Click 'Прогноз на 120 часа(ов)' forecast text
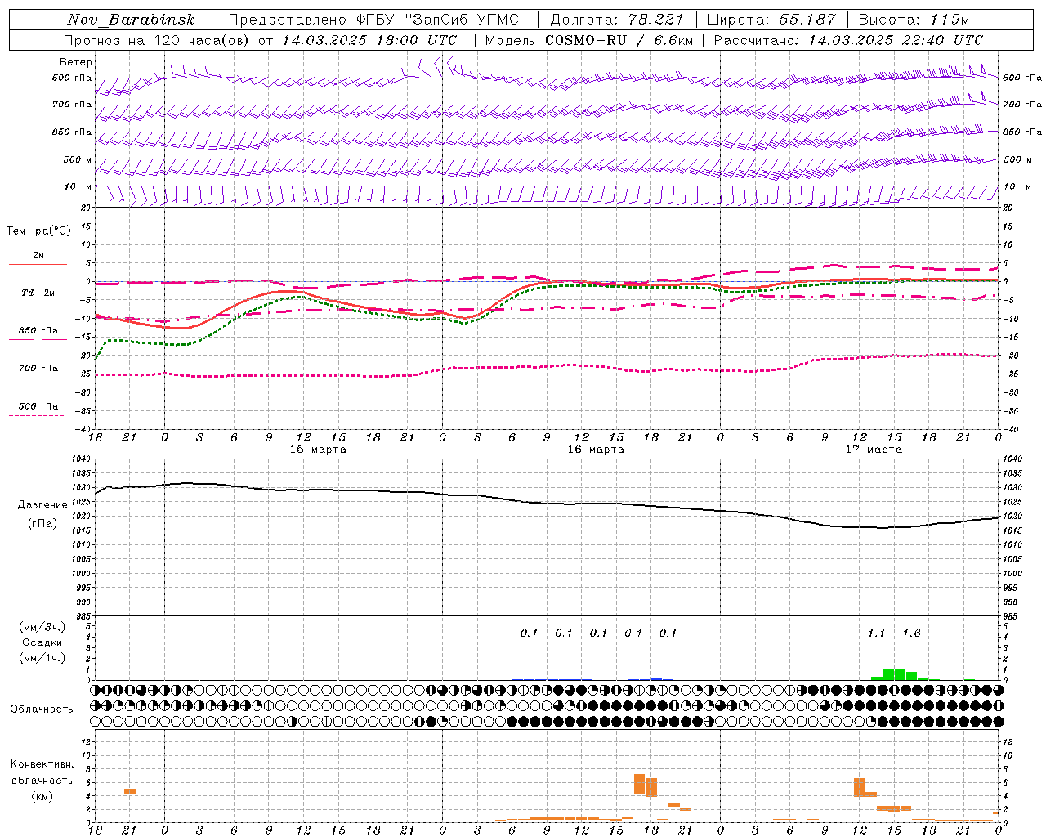 [157, 40]
